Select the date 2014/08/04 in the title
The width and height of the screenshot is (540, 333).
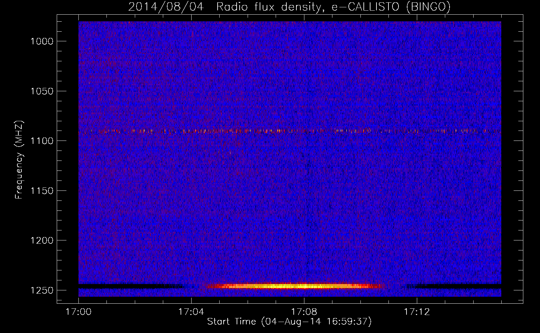click(x=166, y=7)
